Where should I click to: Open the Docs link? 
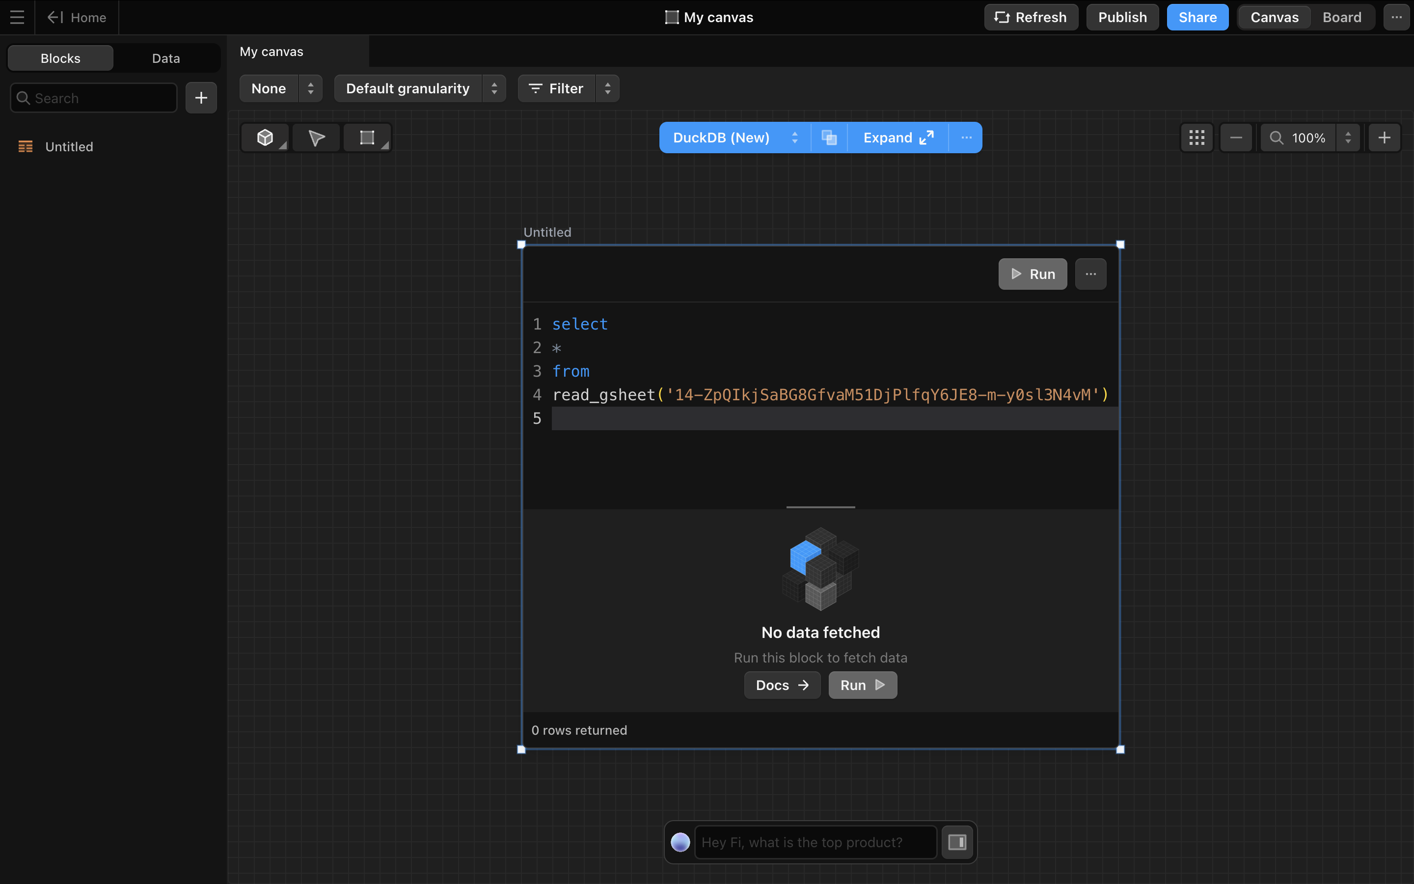click(x=782, y=685)
